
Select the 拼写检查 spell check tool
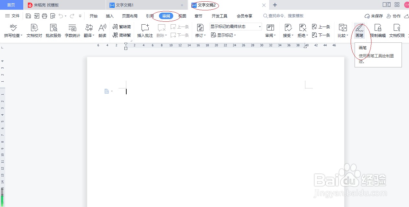click(x=12, y=31)
